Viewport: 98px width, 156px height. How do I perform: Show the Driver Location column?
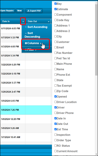(x=55, y=102)
